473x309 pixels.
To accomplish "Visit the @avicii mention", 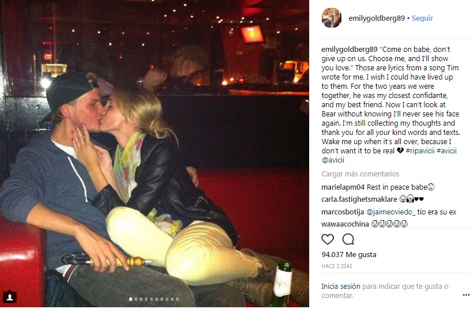I will 333,160.
